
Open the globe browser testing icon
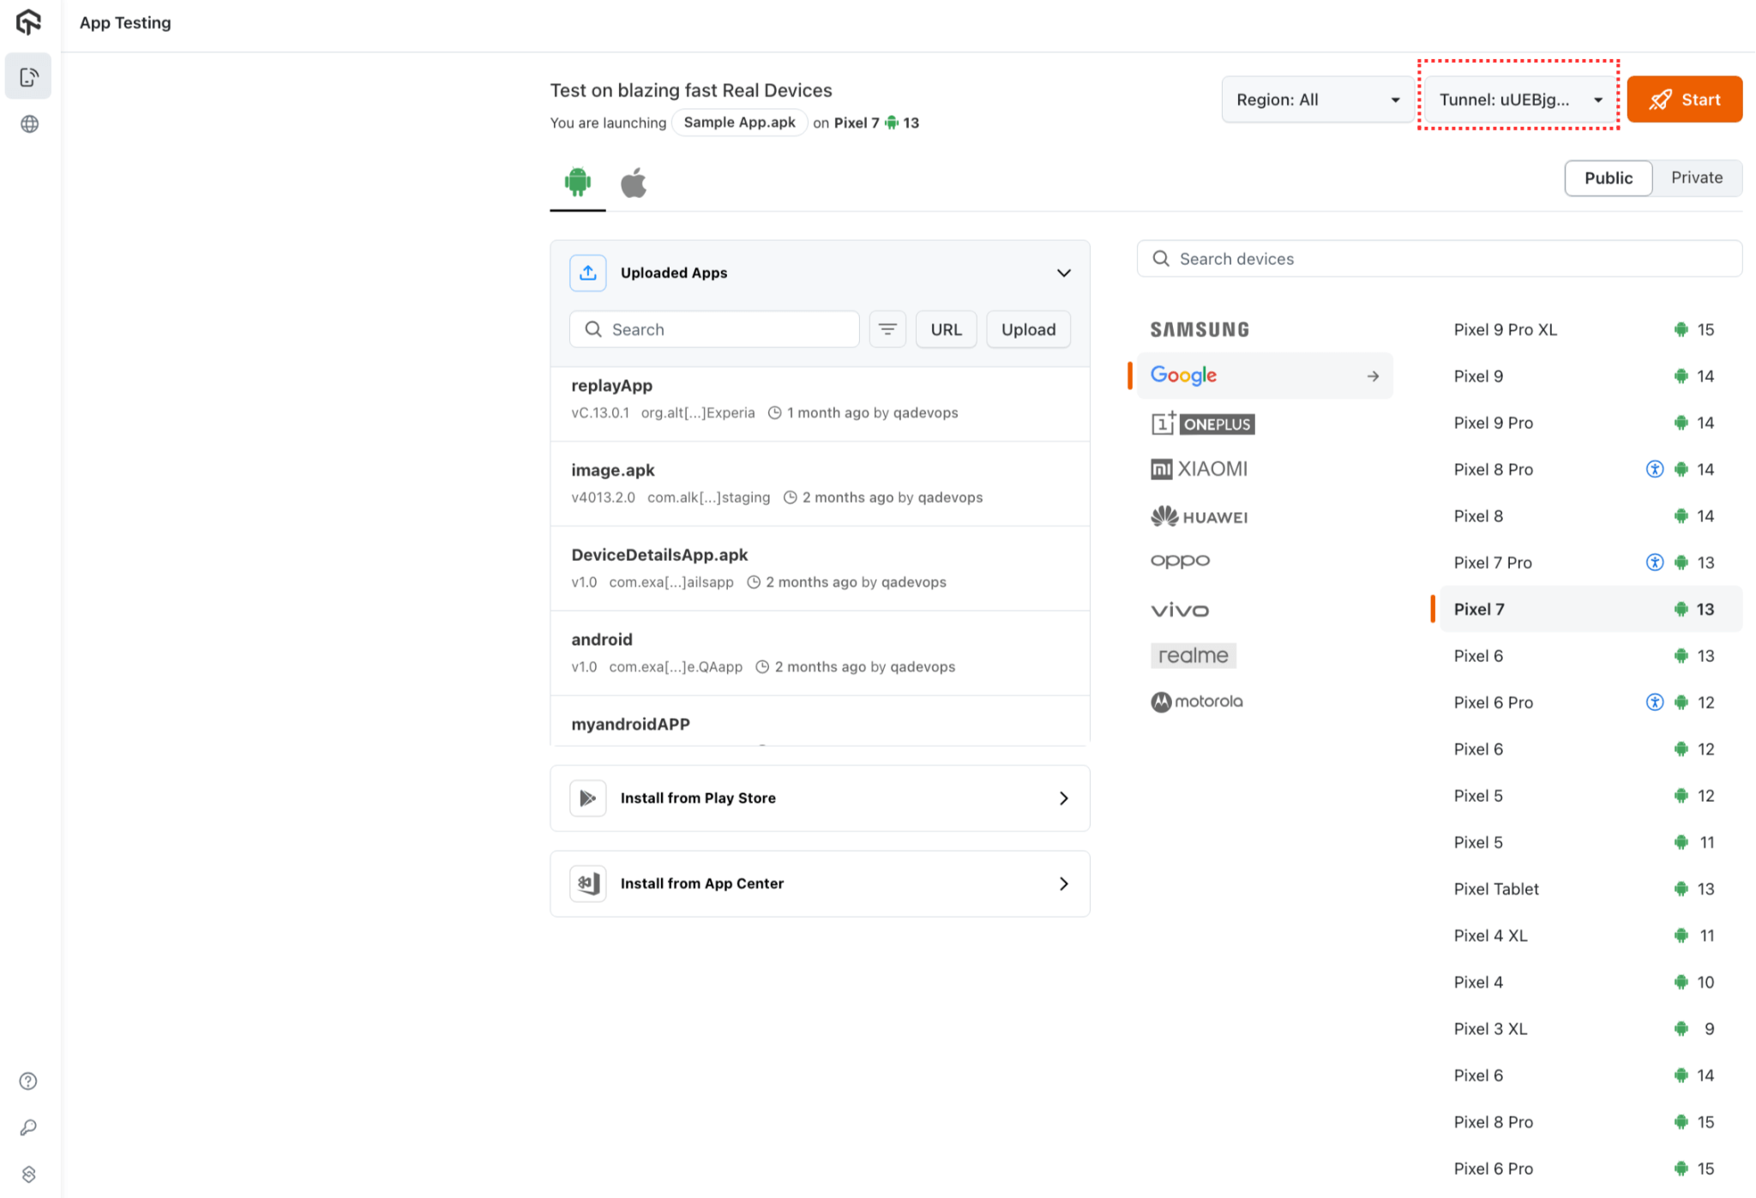pos(29,124)
